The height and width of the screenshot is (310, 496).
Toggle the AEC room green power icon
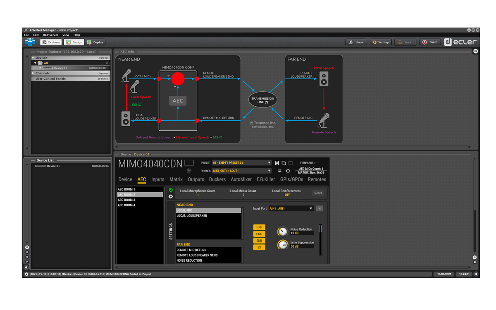(171, 190)
